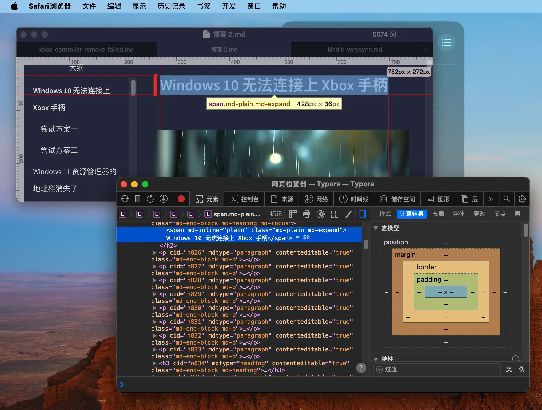
Task: Open Web Inspector settings gear
Action: click(x=522, y=199)
